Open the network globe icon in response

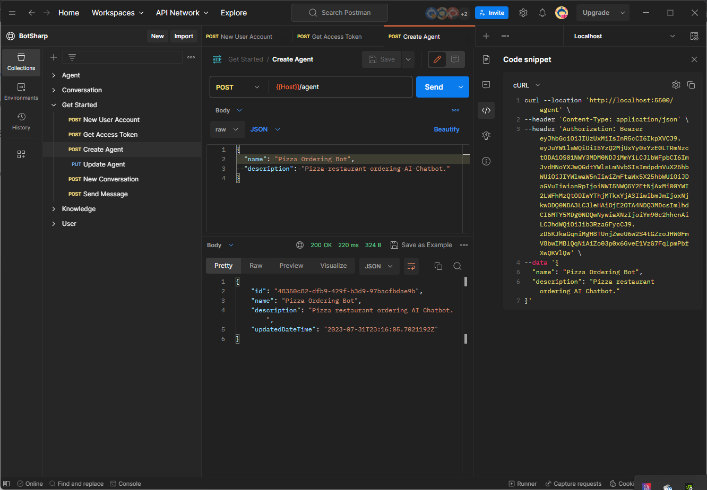(x=300, y=245)
